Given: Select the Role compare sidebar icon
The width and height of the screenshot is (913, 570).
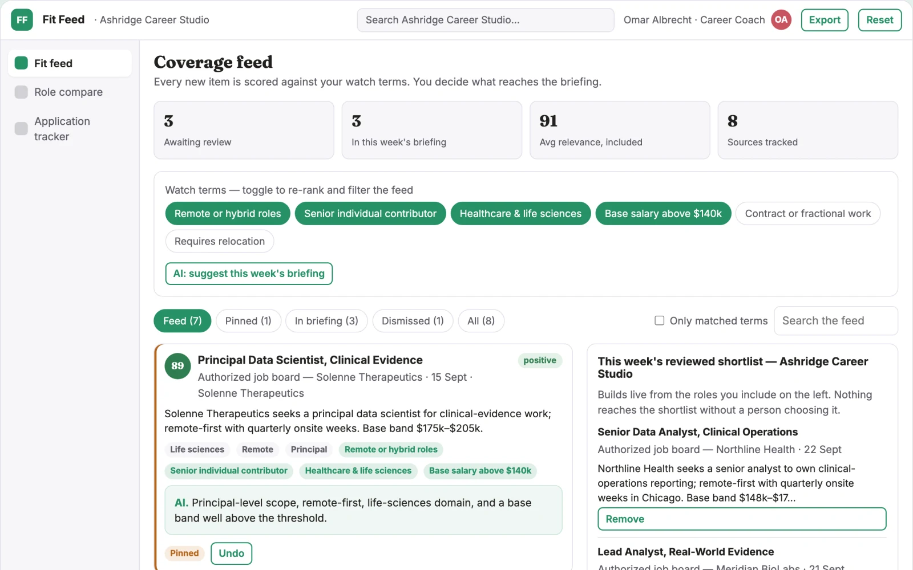Looking at the screenshot, I should (x=21, y=92).
